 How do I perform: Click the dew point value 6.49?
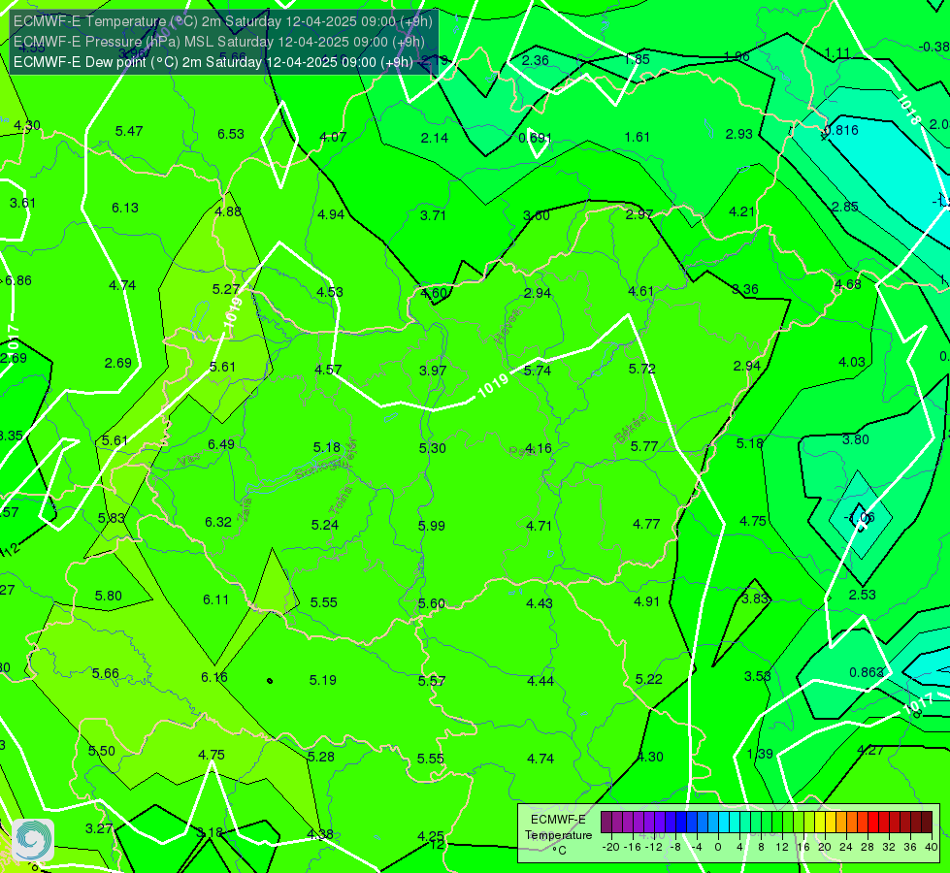221,444
